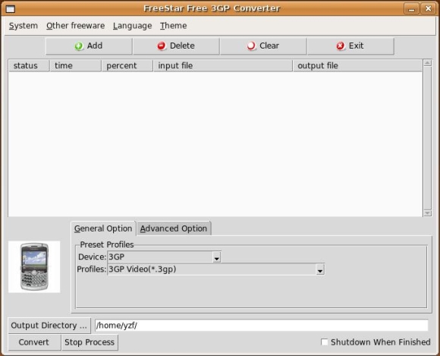The width and height of the screenshot is (440, 356).
Task: Click the output path field containing /home/yzf/
Action: coord(262,326)
